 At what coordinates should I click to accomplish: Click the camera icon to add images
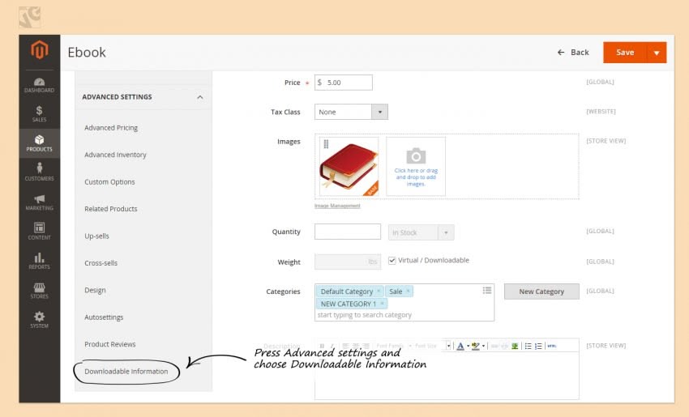click(x=416, y=155)
